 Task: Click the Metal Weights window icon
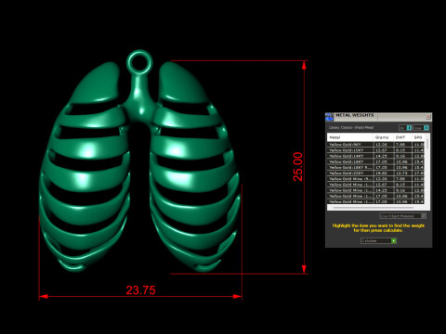tap(329, 117)
